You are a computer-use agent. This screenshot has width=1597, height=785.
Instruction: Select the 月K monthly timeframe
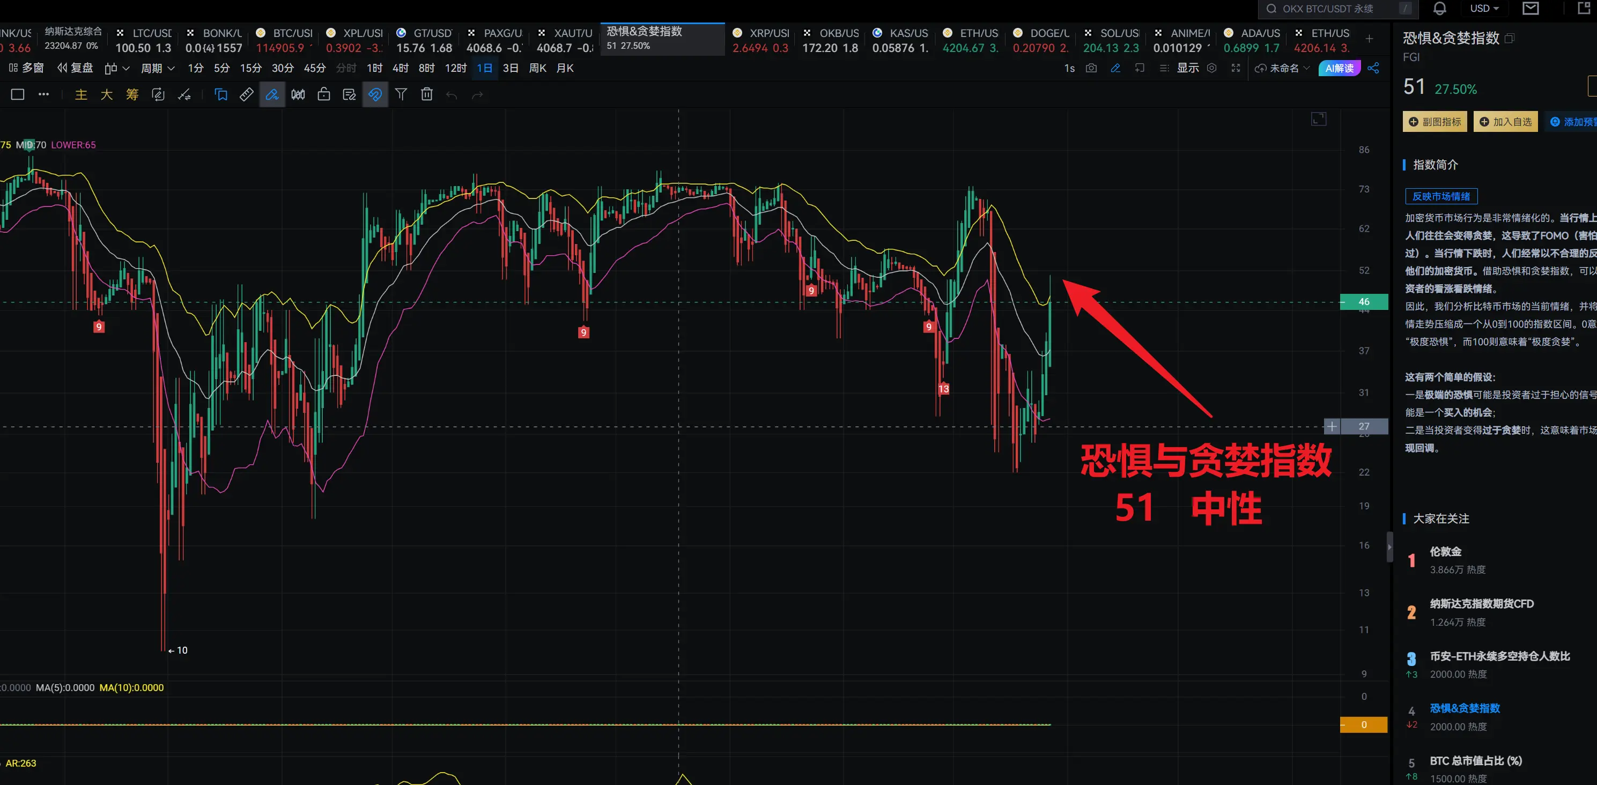[565, 68]
